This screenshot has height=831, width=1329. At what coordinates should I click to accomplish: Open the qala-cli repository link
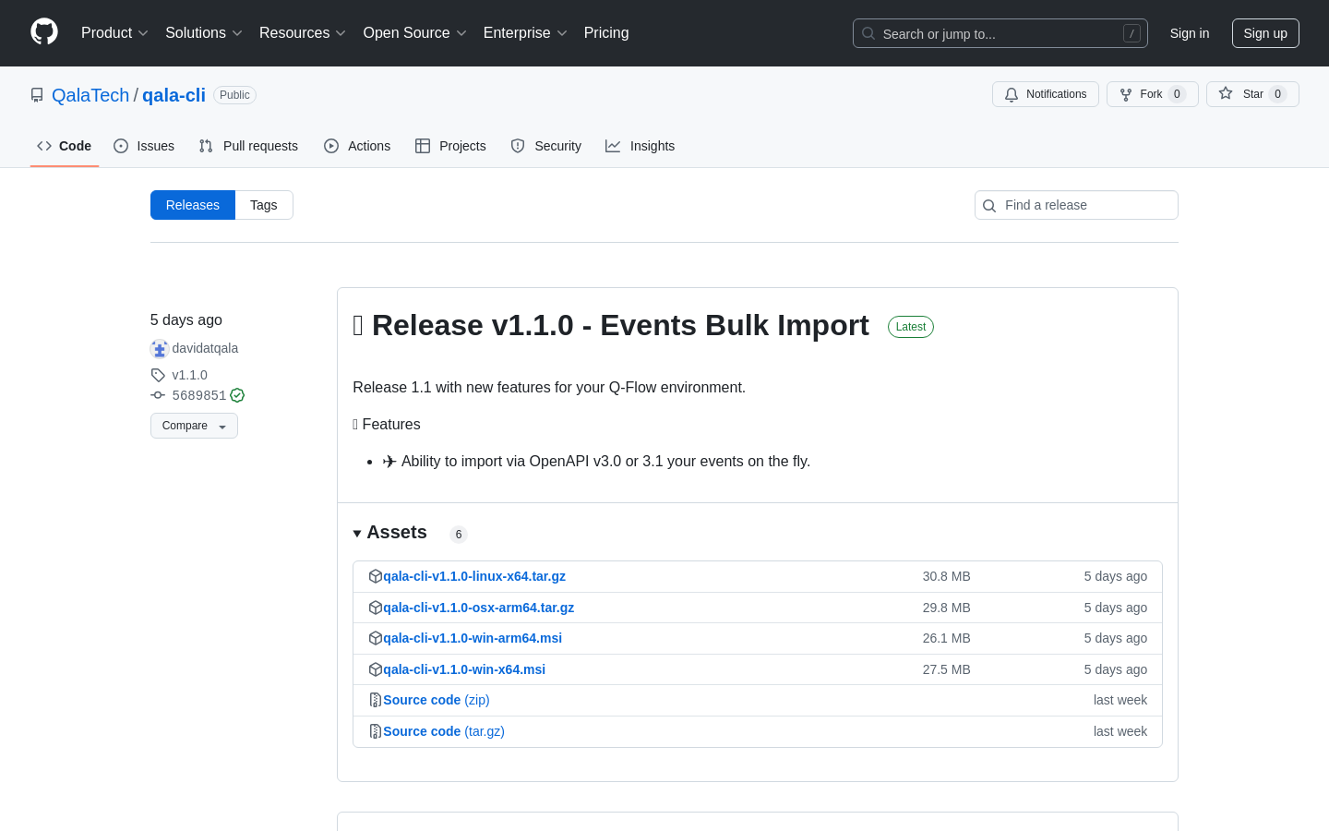[x=174, y=95]
